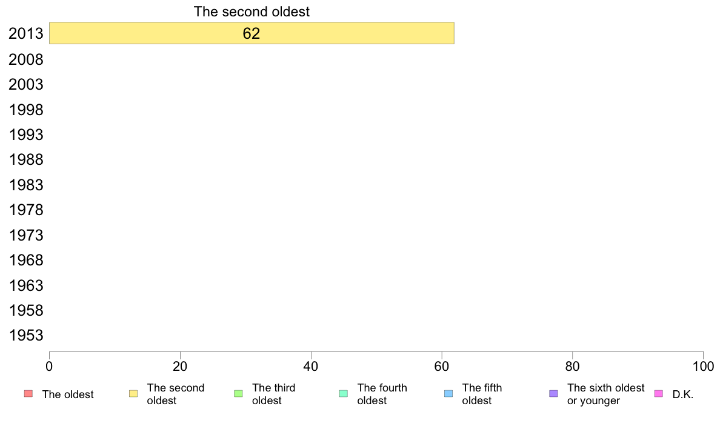Click the 1998 year label
The image size is (720, 446).
[x=26, y=110]
